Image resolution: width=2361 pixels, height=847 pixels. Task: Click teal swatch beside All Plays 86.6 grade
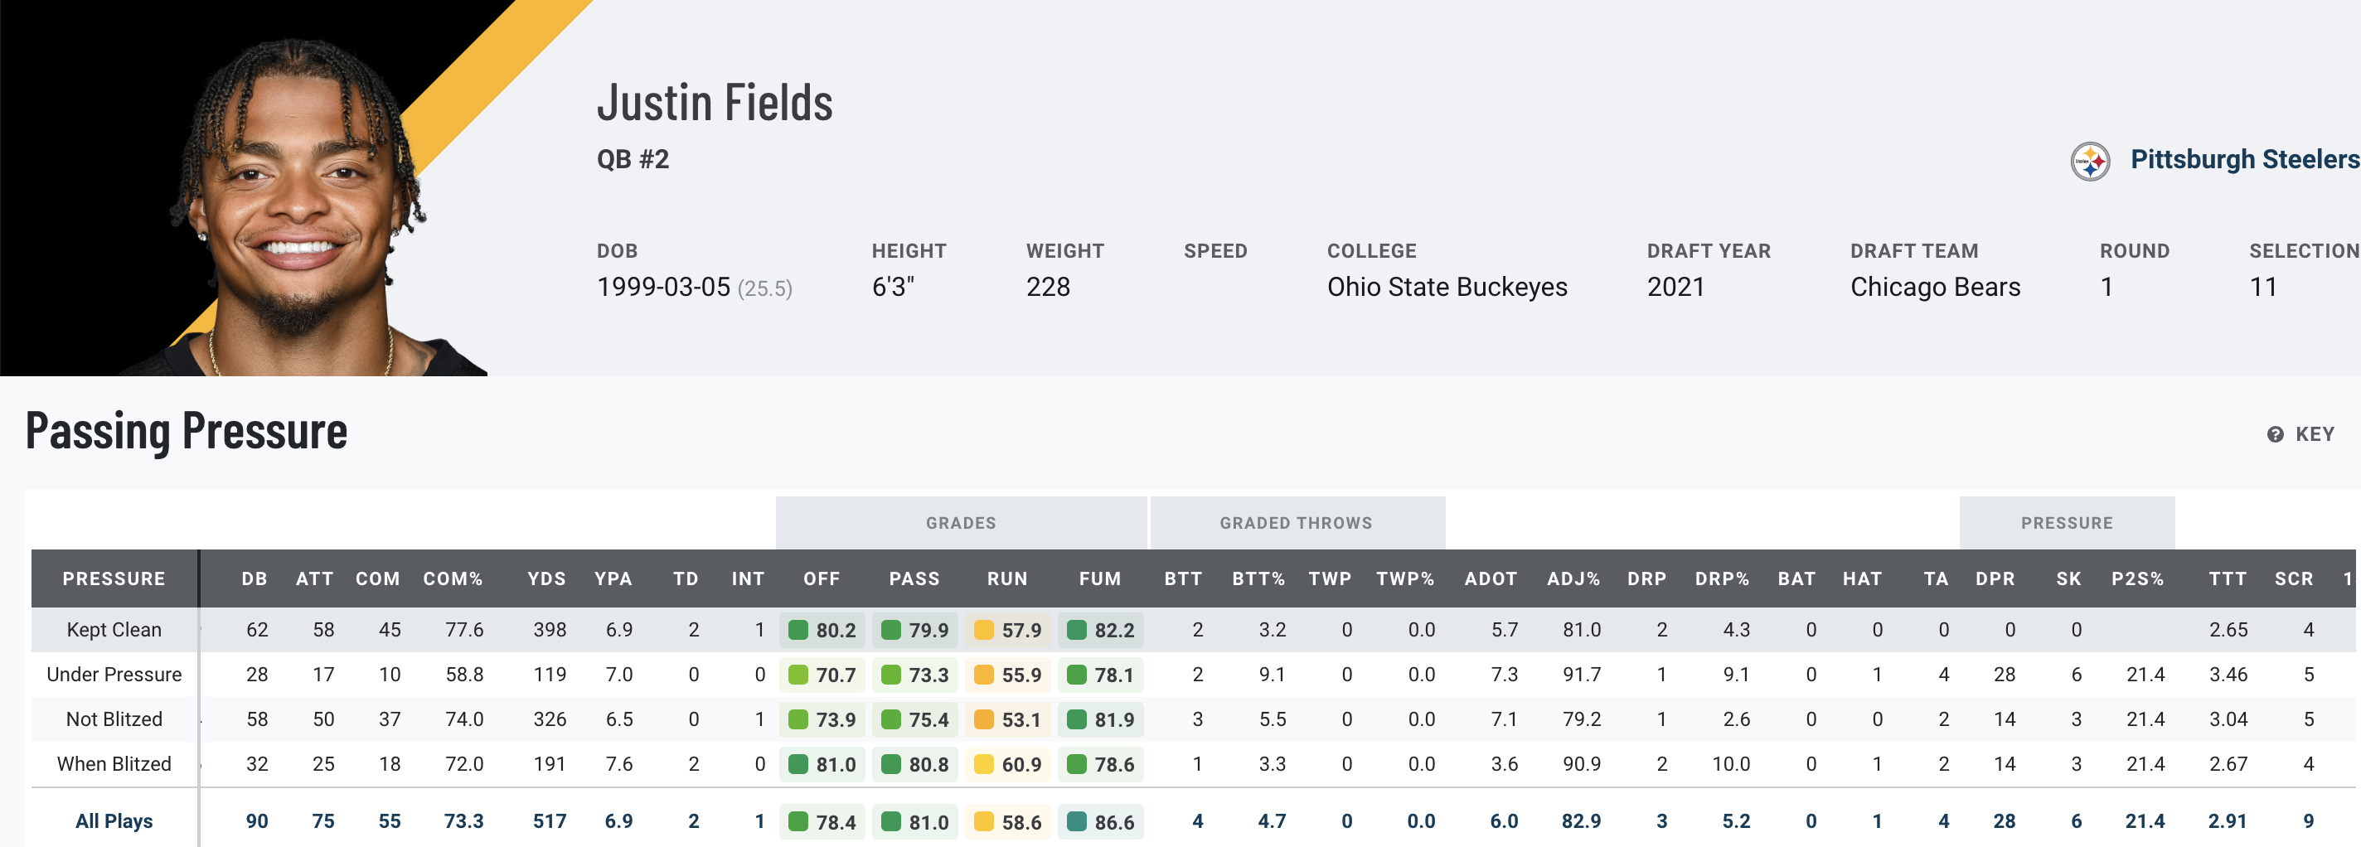(1077, 821)
